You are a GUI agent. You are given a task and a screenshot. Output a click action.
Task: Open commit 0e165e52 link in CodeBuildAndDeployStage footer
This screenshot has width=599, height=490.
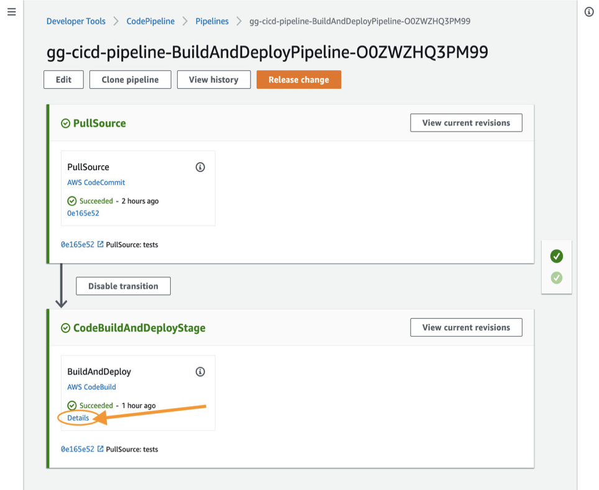[78, 449]
